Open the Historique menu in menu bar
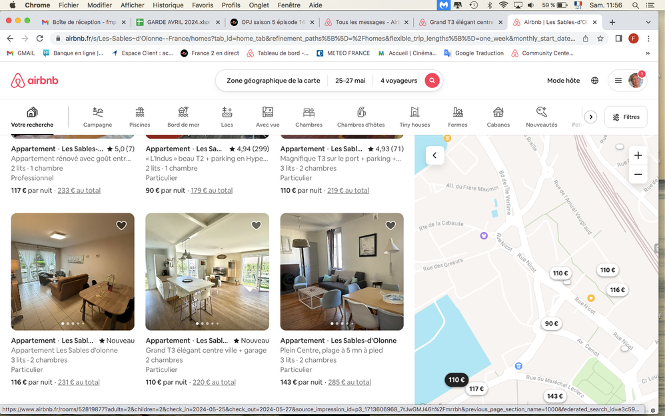 (x=167, y=5)
